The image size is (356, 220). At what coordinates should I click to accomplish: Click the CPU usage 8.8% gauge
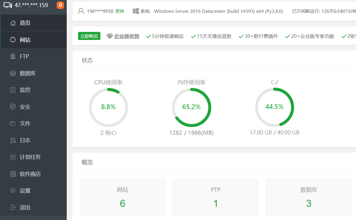point(108,107)
